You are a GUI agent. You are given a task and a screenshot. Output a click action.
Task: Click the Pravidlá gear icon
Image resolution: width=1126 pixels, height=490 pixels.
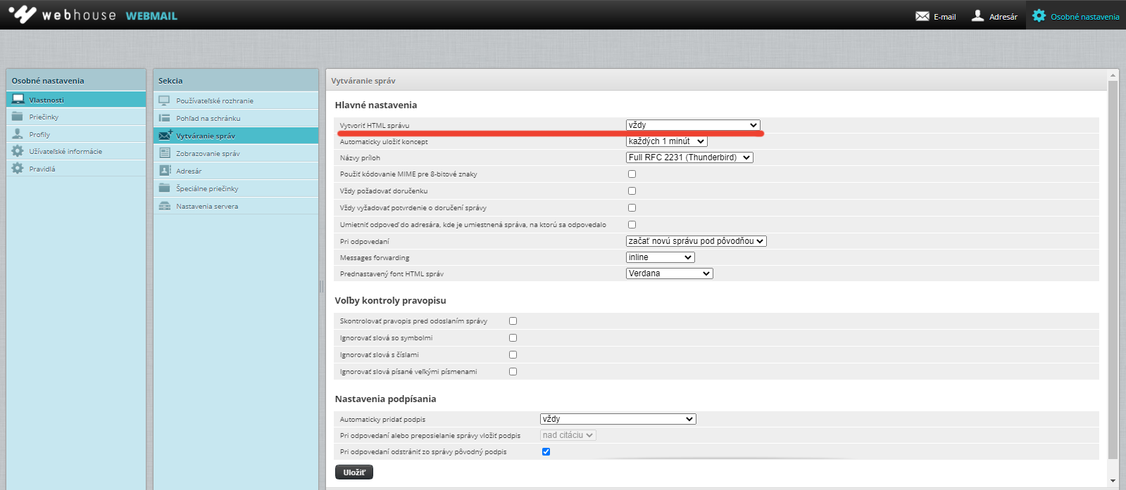18,169
